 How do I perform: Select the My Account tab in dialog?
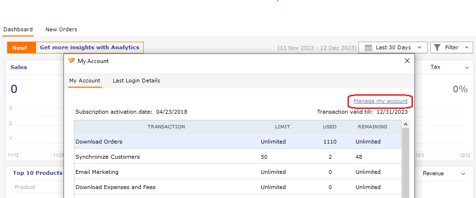[x=85, y=81]
